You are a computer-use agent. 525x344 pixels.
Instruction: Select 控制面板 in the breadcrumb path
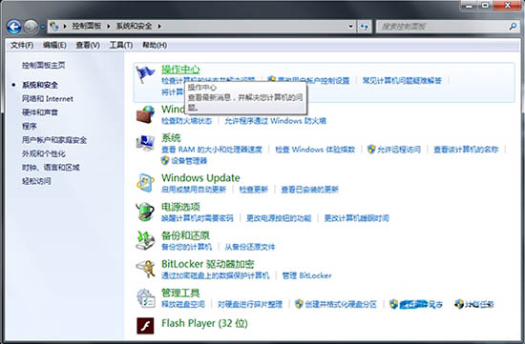tap(87, 26)
